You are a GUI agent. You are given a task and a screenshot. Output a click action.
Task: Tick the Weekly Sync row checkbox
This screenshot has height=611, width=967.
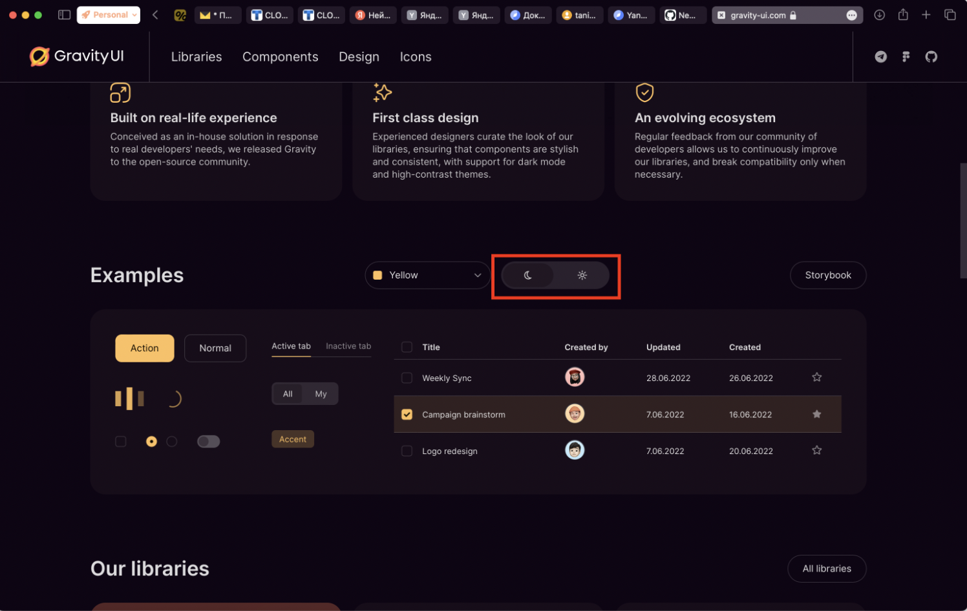coord(407,378)
